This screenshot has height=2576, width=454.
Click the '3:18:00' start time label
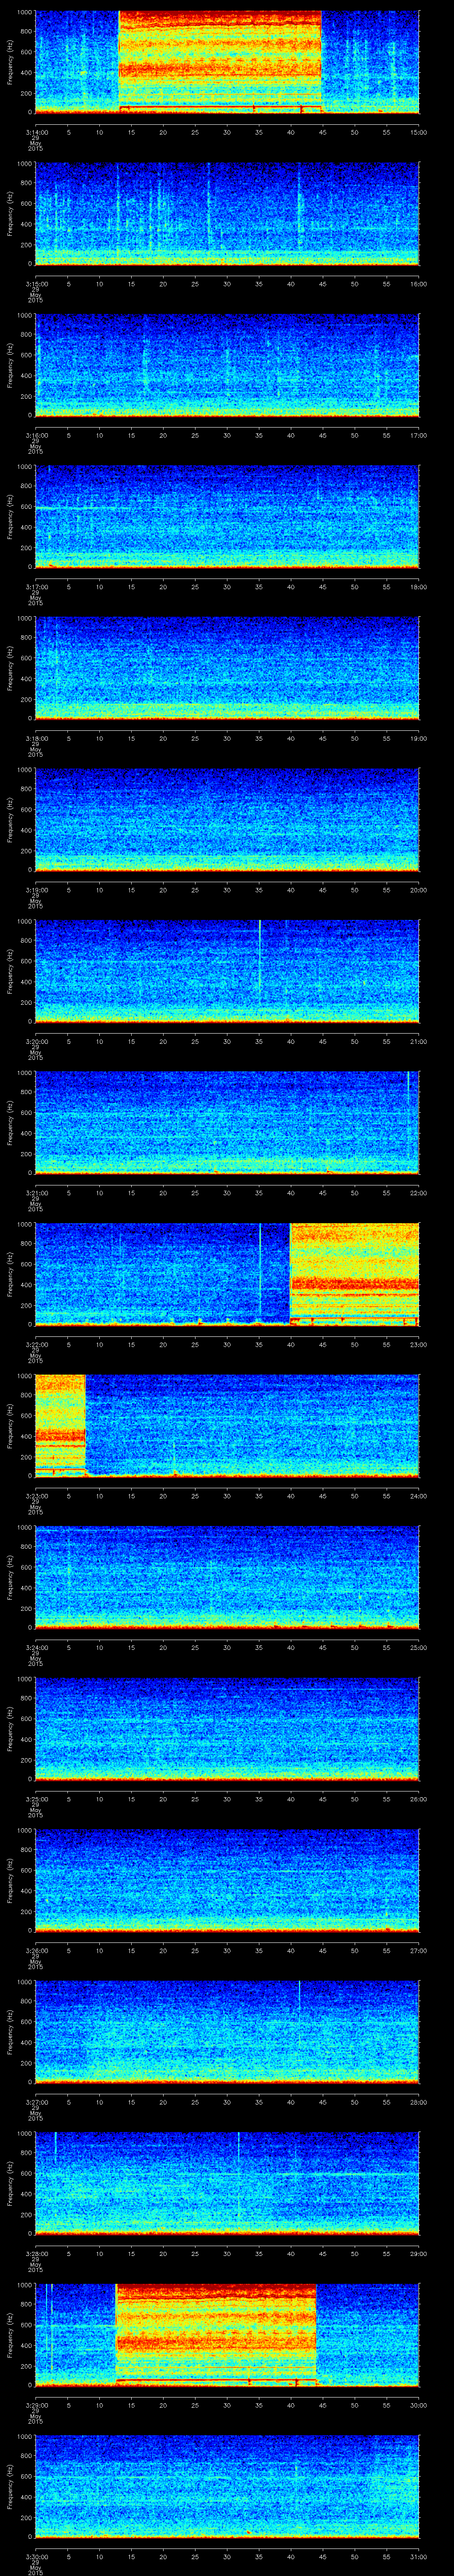(37, 738)
